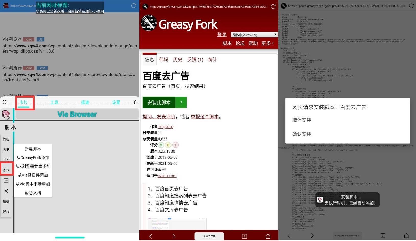The image size is (416, 241).
Task: Click the load tag on wbp_dlipp.css entry
Action: click(x=29, y=39)
